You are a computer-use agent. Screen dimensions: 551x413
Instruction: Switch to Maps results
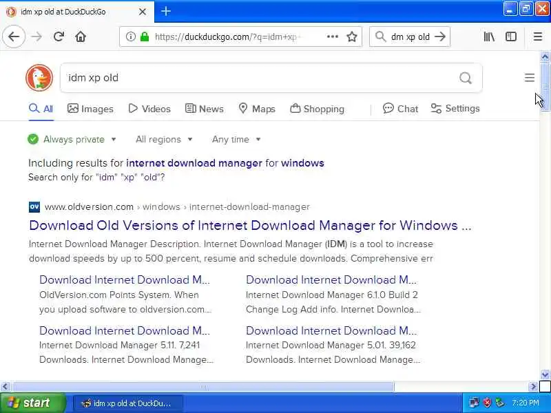(256, 109)
